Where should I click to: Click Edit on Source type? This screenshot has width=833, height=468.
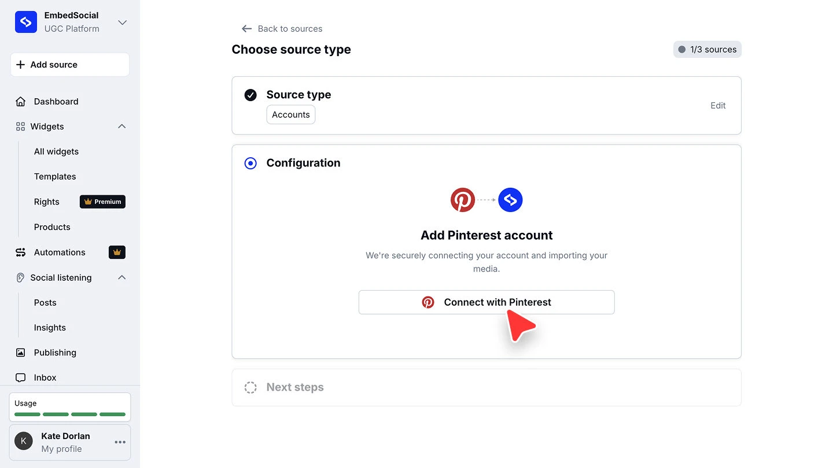click(x=718, y=106)
